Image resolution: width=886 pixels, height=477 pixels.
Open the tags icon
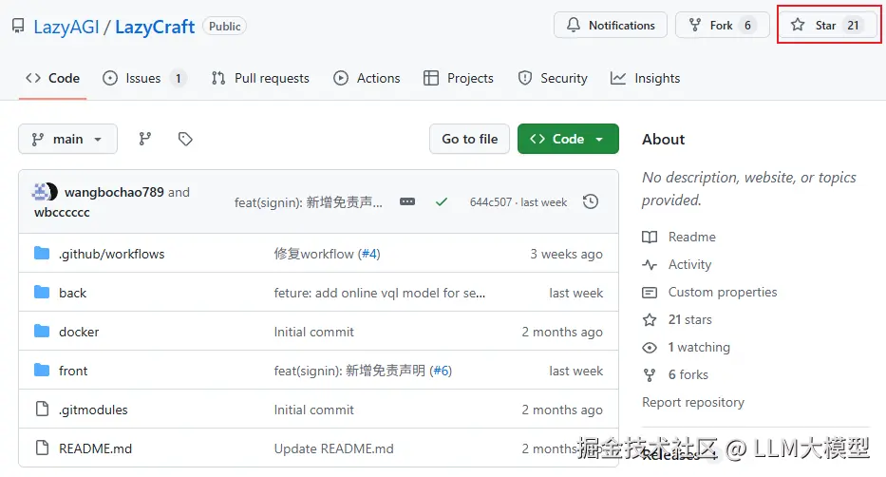coord(185,139)
